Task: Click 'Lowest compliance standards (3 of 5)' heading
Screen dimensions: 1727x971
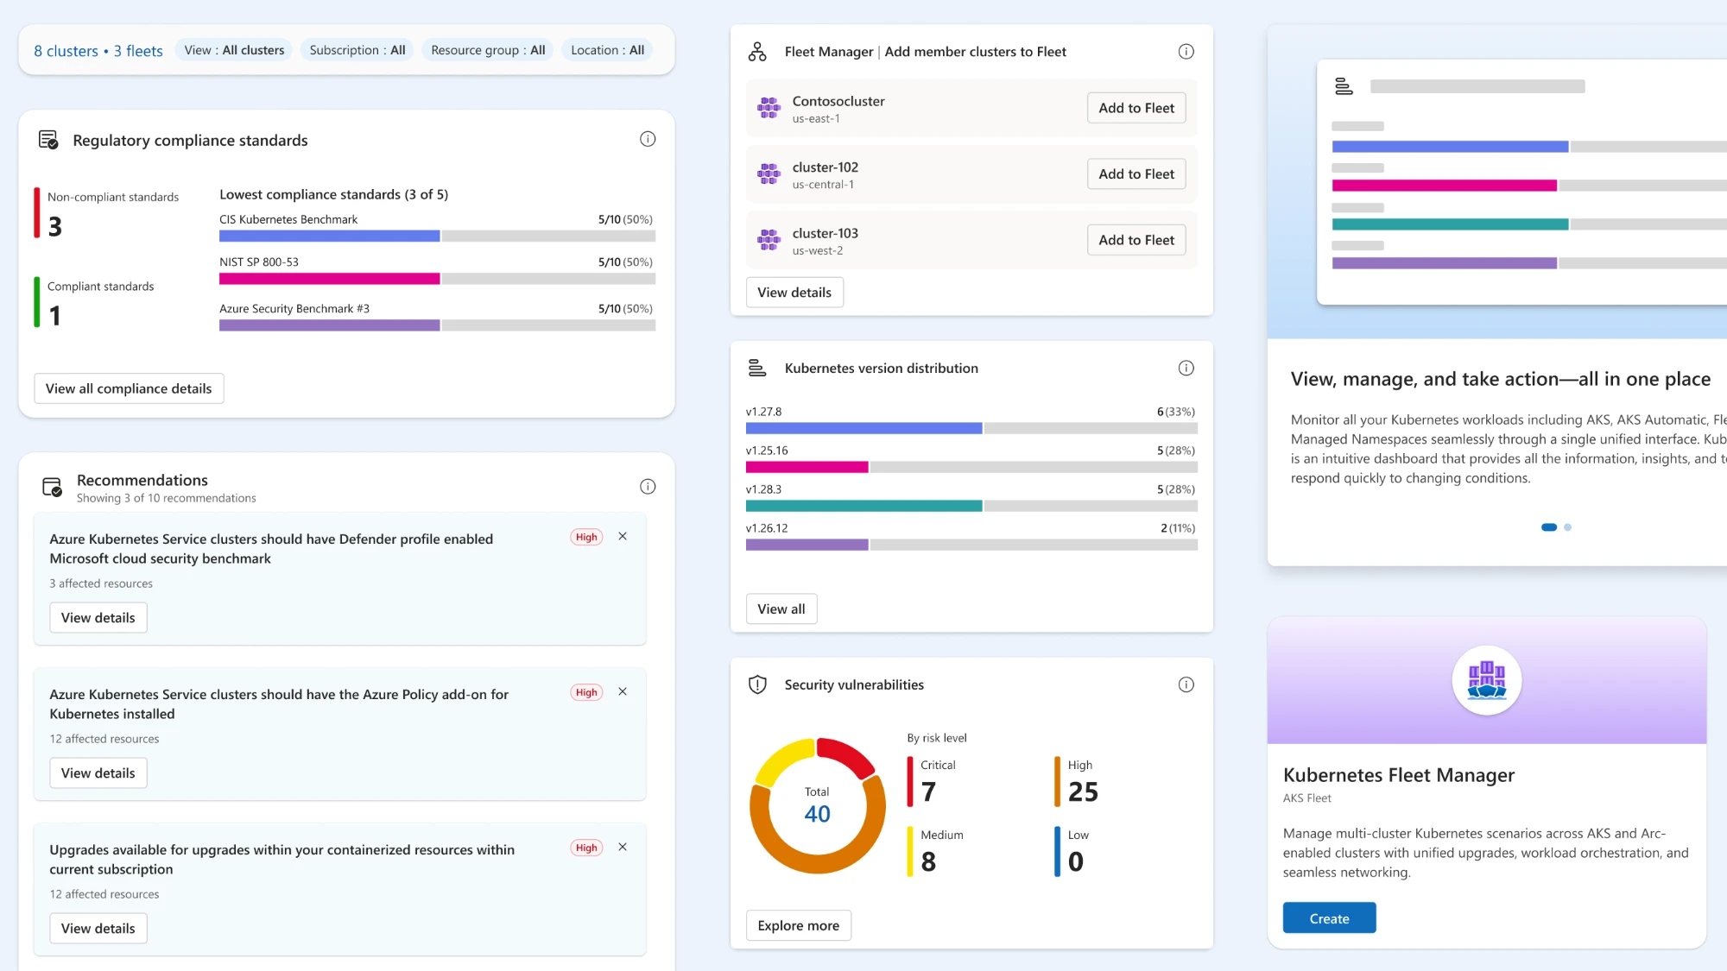Action: point(333,194)
